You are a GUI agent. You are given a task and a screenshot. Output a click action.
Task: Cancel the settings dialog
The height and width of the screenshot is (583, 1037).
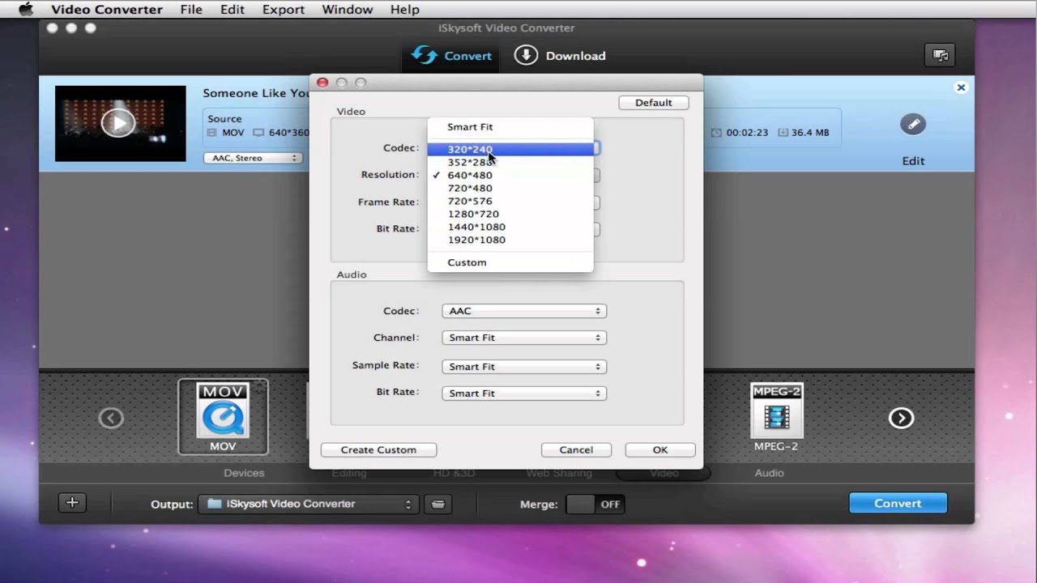[576, 449]
